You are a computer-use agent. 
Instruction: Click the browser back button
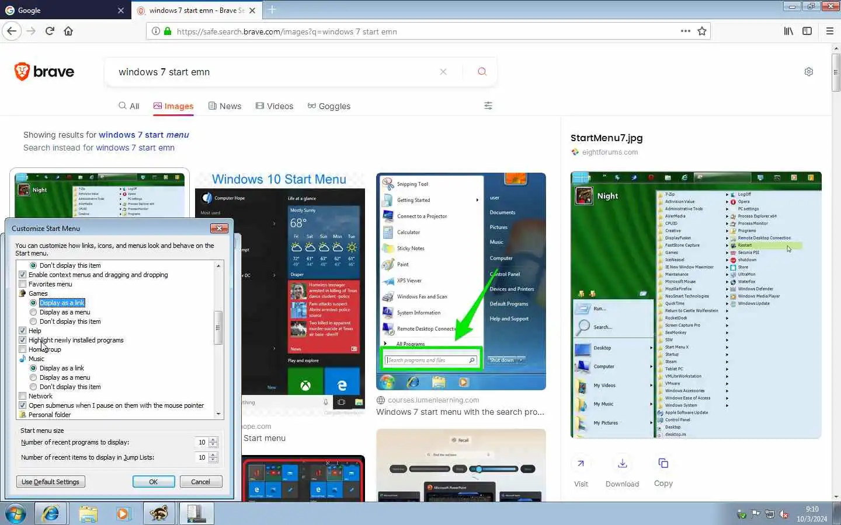tap(12, 31)
